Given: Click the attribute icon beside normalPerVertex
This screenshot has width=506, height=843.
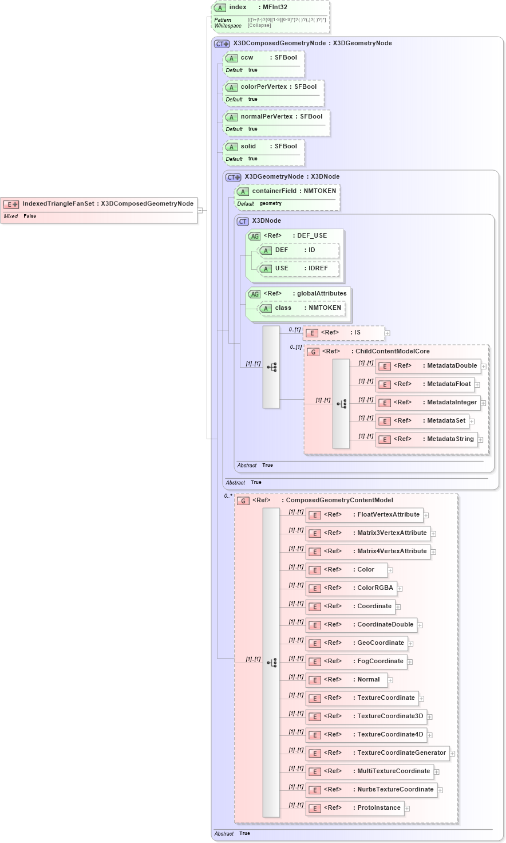Looking at the screenshot, I should point(231,117).
